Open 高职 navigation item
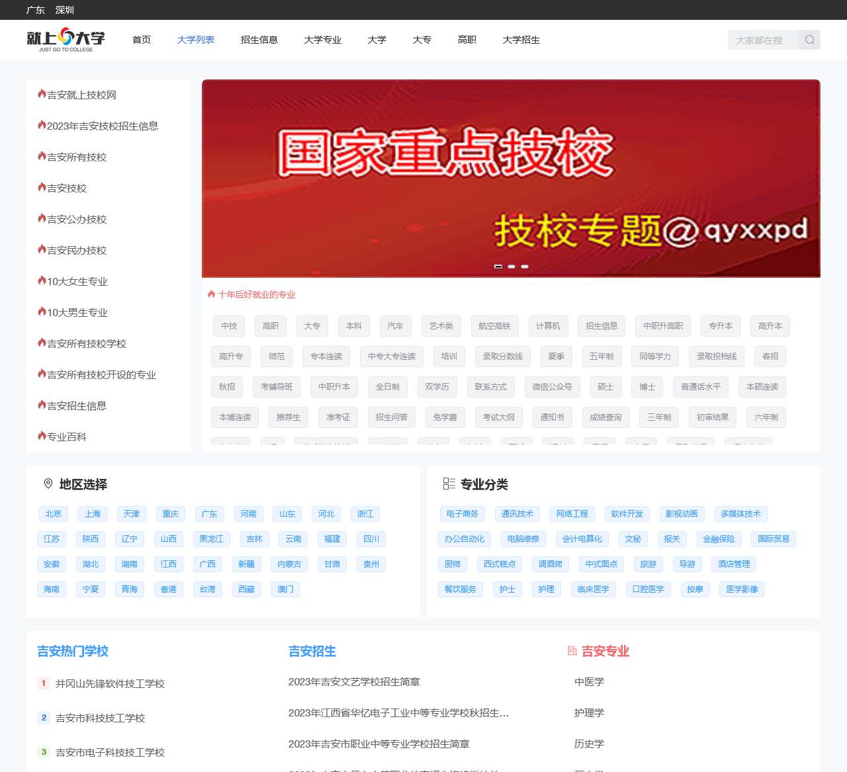 point(467,40)
